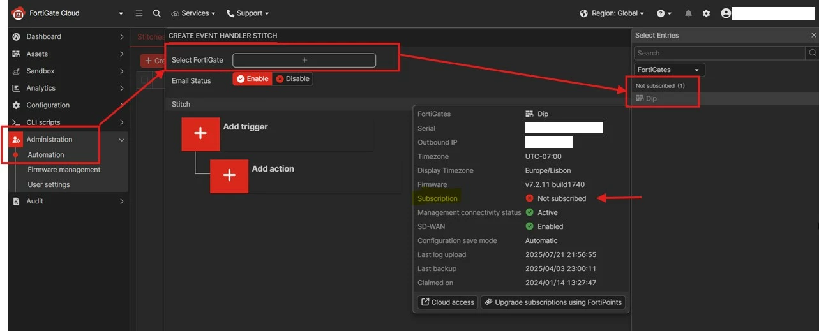Click the Search box in Select Entries
Viewport: 819px width, 331px height.
pos(719,53)
